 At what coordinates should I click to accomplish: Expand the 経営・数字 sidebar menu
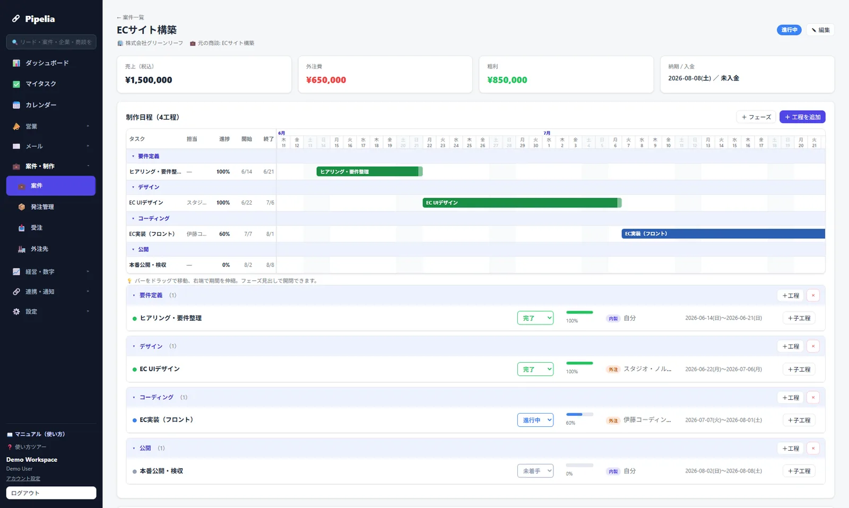pyautogui.click(x=51, y=271)
